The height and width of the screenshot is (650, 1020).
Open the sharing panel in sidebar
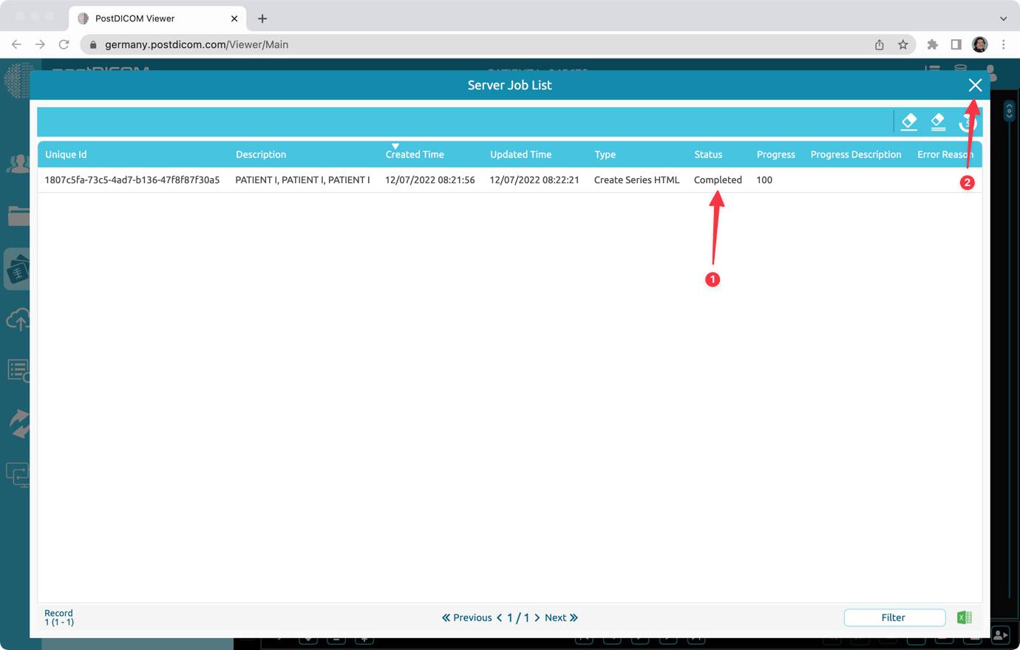tap(16, 422)
